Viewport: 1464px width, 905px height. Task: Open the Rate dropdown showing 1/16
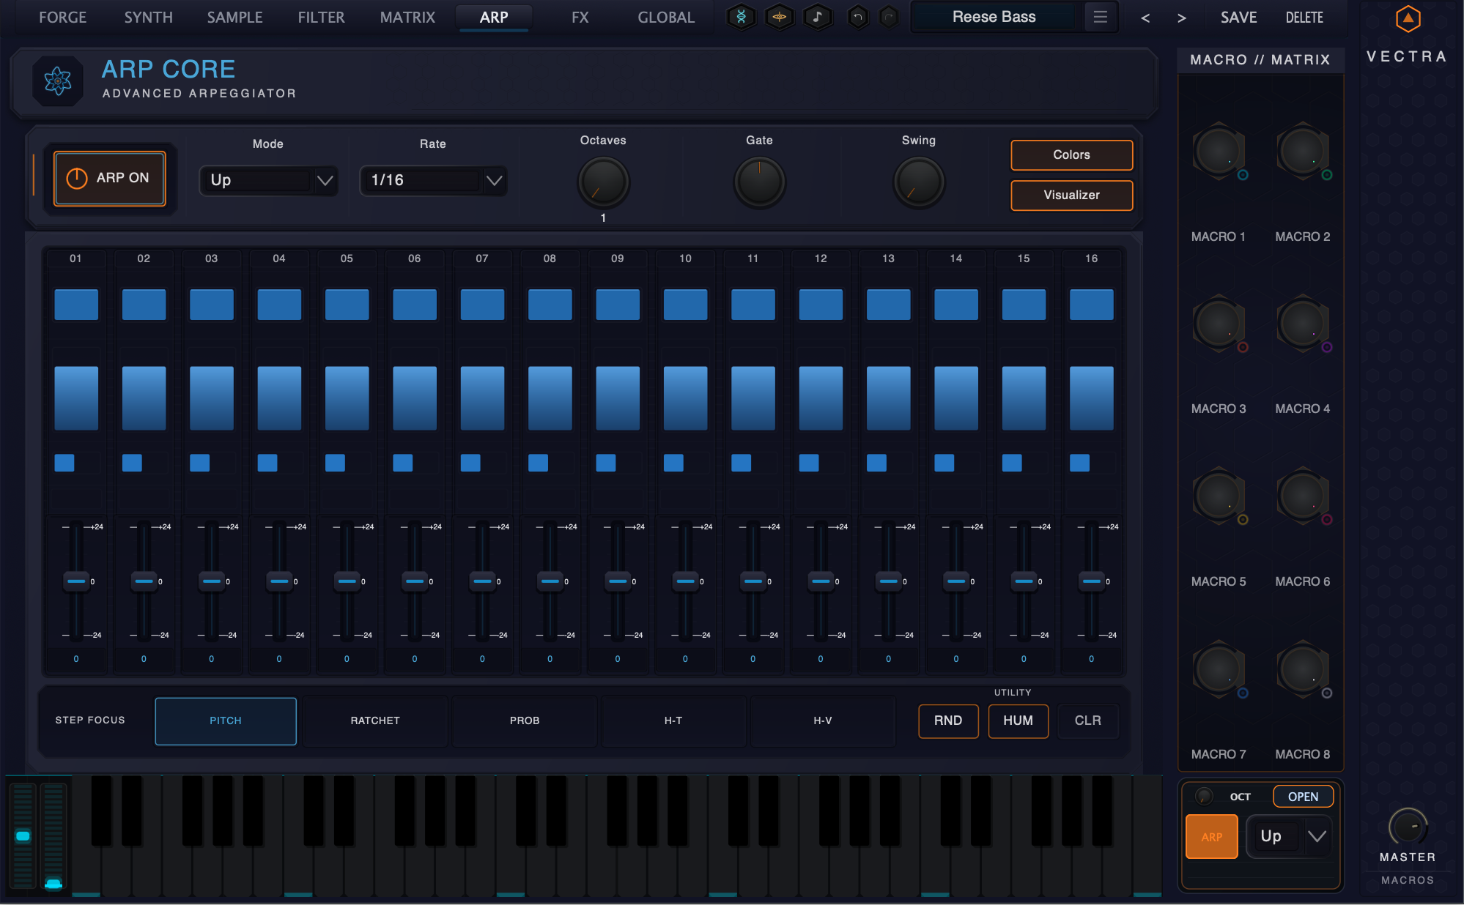point(433,180)
